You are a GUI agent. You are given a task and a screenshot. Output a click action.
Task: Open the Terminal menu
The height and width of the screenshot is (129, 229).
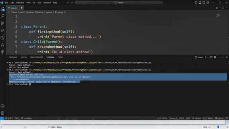pos(47,3)
